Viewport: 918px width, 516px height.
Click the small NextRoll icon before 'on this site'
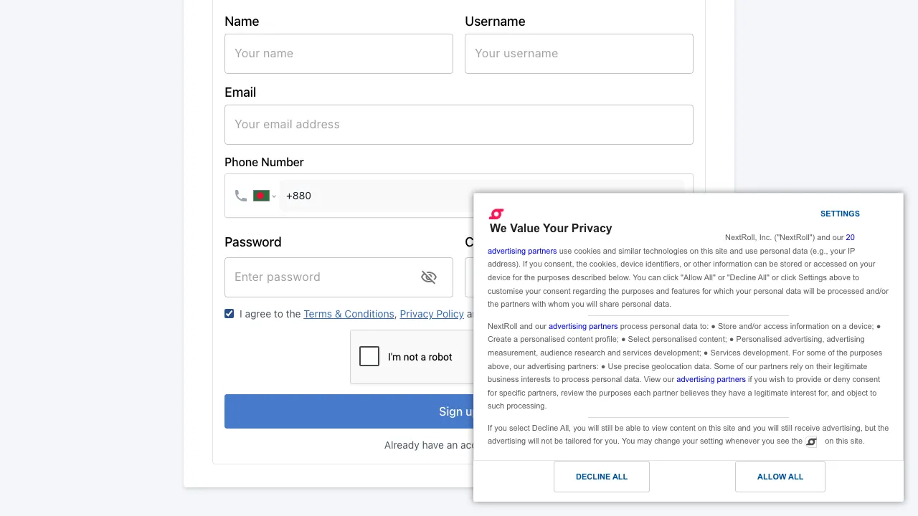point(811,441)
